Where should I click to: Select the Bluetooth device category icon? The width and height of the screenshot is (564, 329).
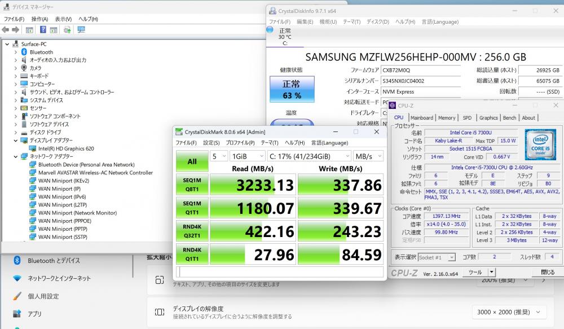(24, 52)
